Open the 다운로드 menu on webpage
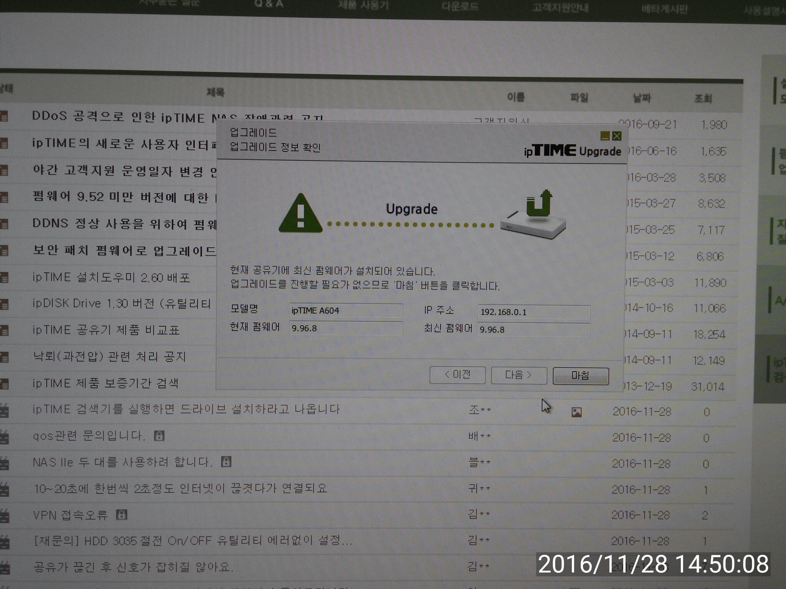 460,6
